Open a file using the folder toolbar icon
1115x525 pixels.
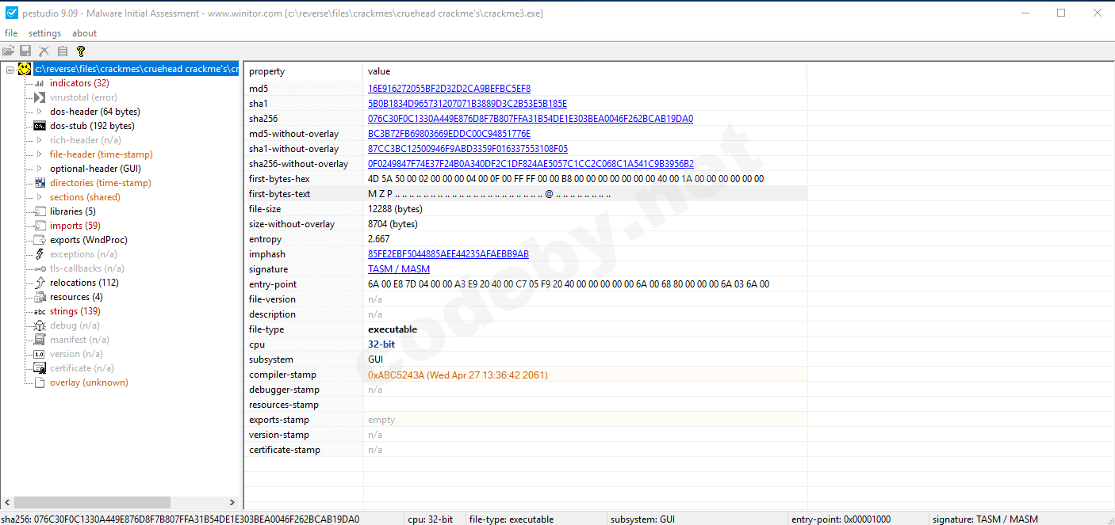click(9, 50)
